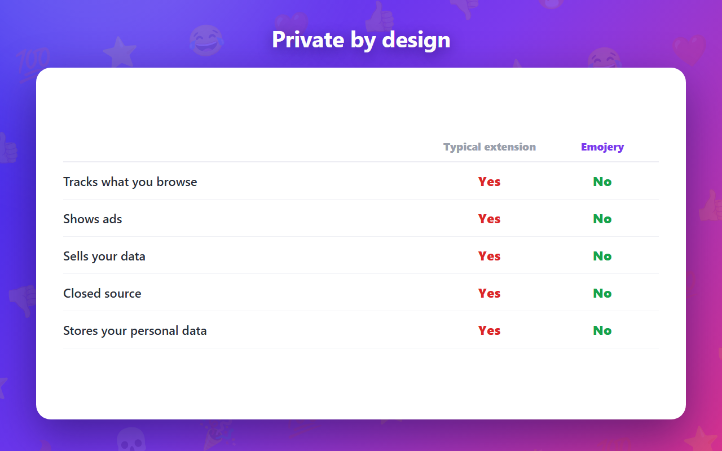Click green 'No' in Closed source row
Image resolution: width=722 pixels, height=451 pixels.
click(602, 293)
